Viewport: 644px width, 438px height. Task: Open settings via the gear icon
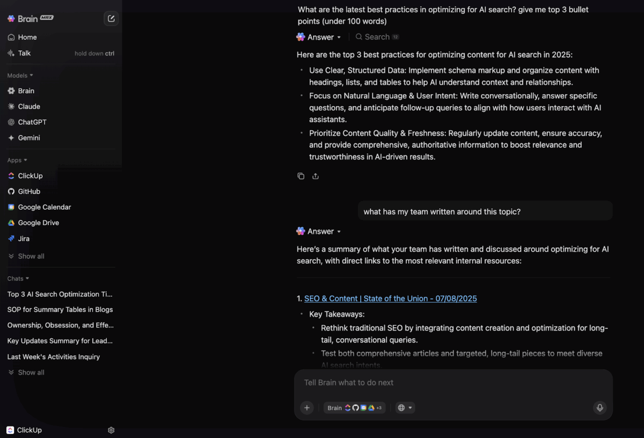[111, 430]
